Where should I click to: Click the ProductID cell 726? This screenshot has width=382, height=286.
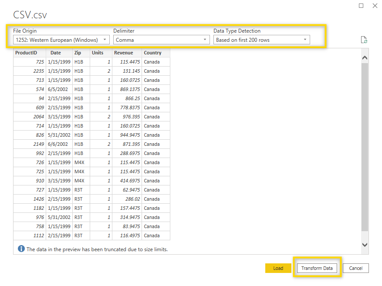30,162
